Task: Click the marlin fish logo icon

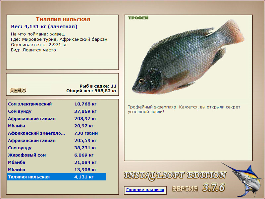Action: tap(243, 180)
